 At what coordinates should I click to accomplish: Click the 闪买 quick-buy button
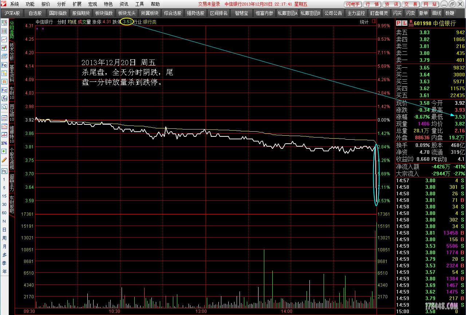(398, 13)
